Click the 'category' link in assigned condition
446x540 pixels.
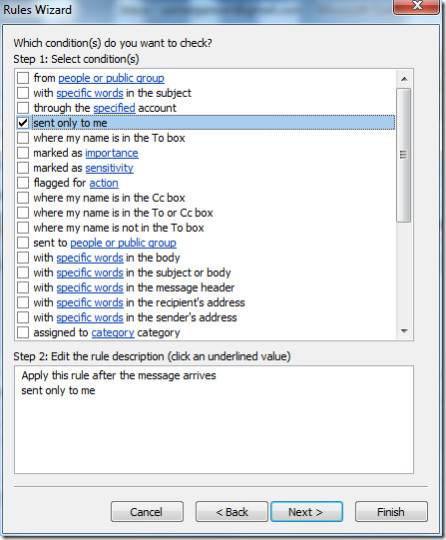[113, 332]
